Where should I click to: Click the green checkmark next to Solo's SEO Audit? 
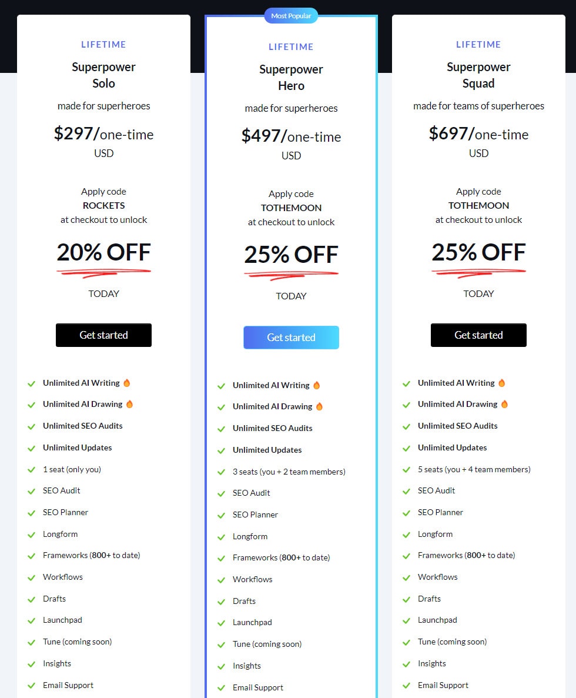[32, 490]
